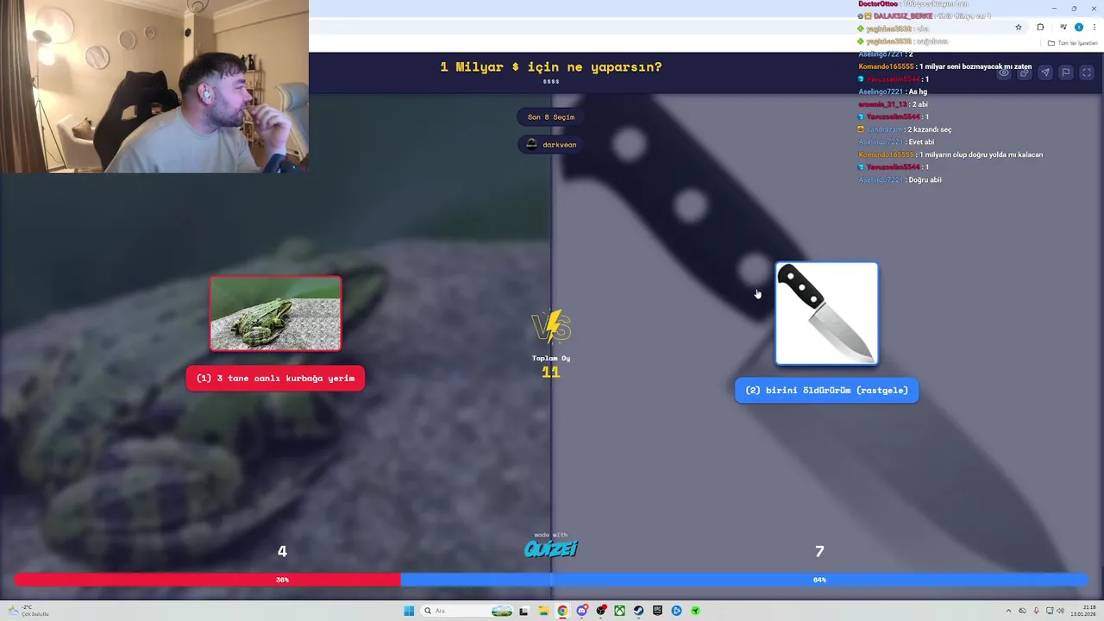
Task: Open the blue play-arrow app on the taskbar
Action: 676,611
